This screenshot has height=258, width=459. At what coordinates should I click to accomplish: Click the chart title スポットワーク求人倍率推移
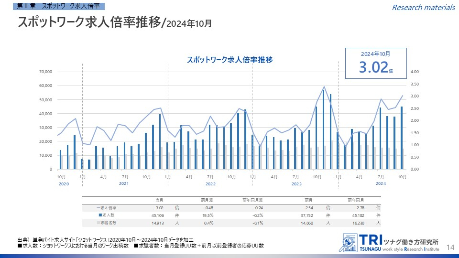(229, 60)
